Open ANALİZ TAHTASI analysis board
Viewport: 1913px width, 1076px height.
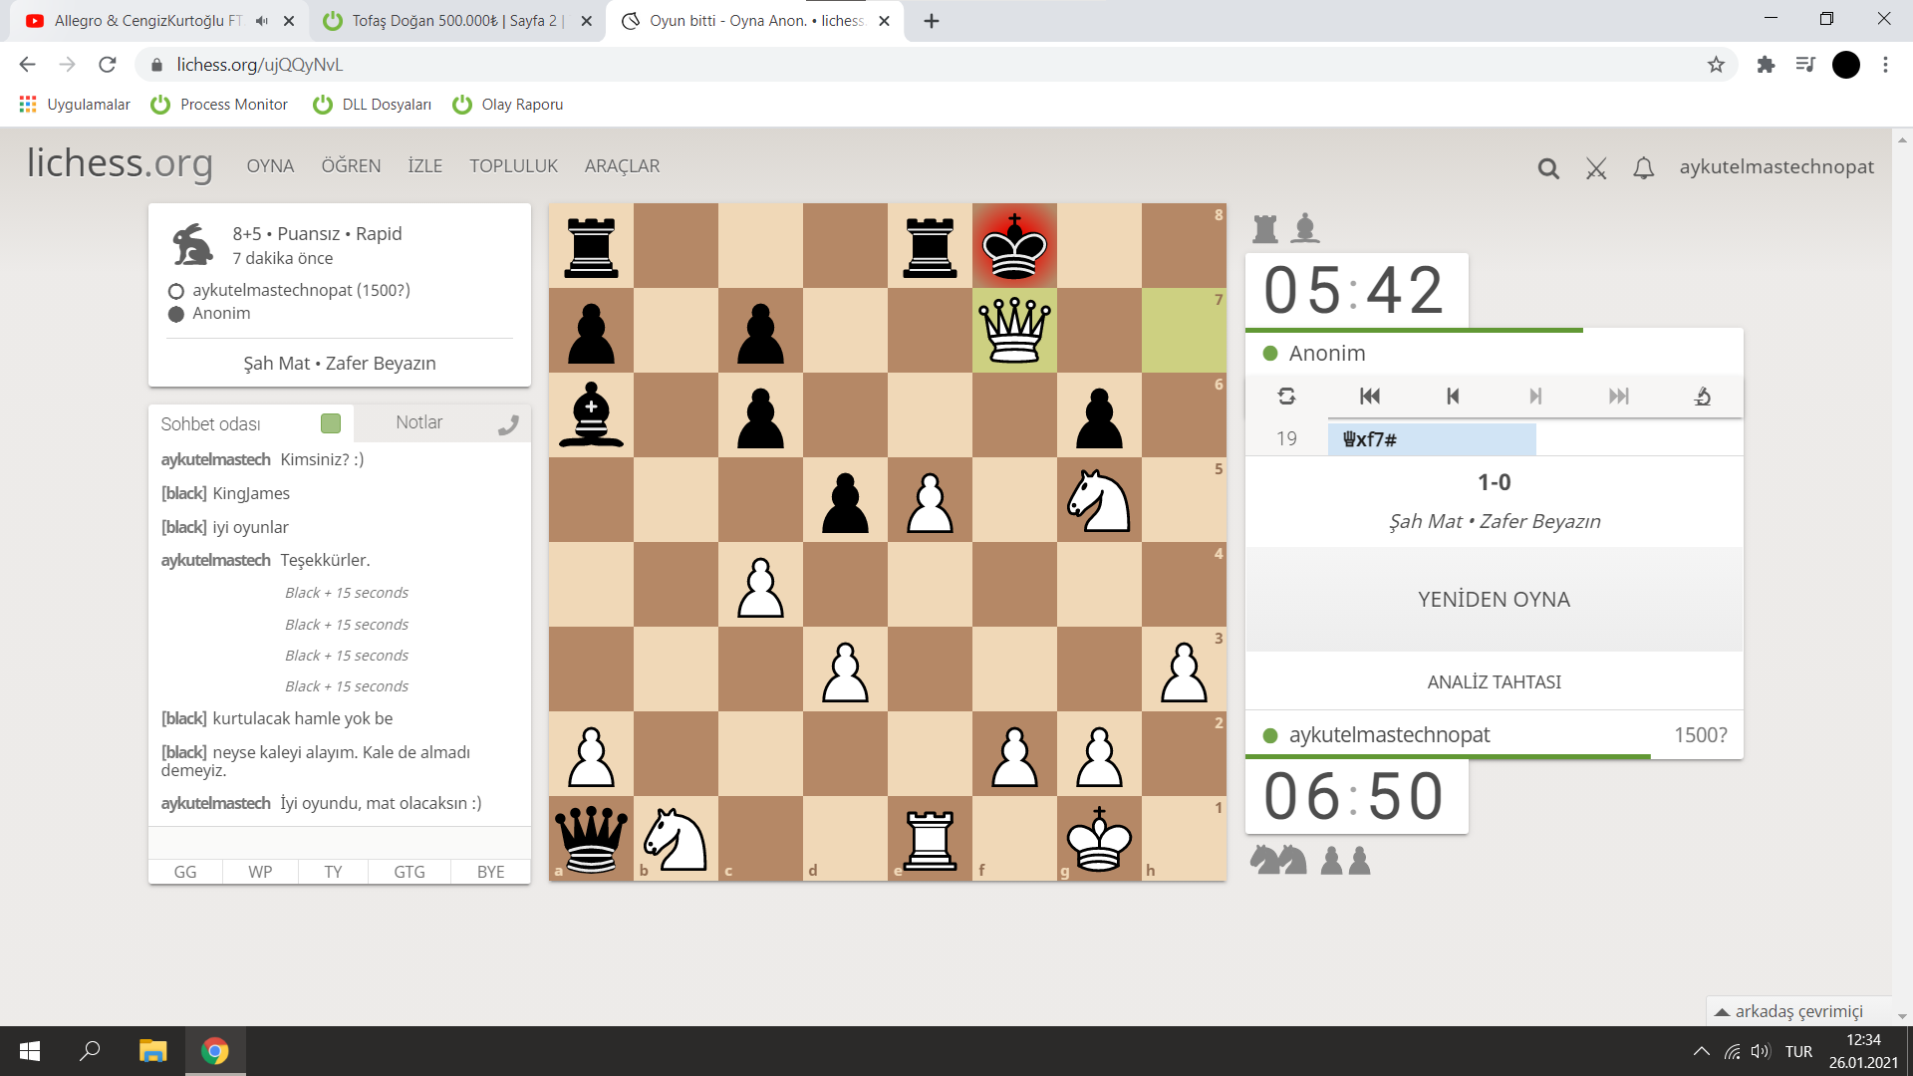coord(1494,681)
